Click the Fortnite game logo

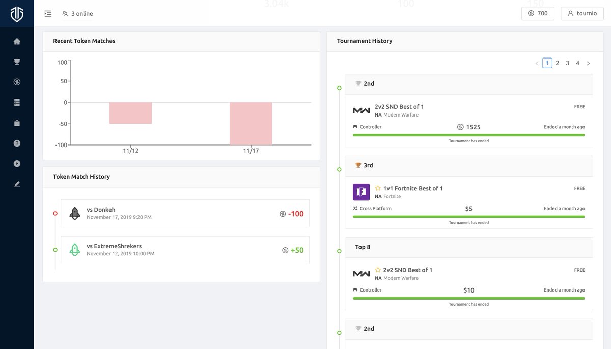[x=362, y=192]
